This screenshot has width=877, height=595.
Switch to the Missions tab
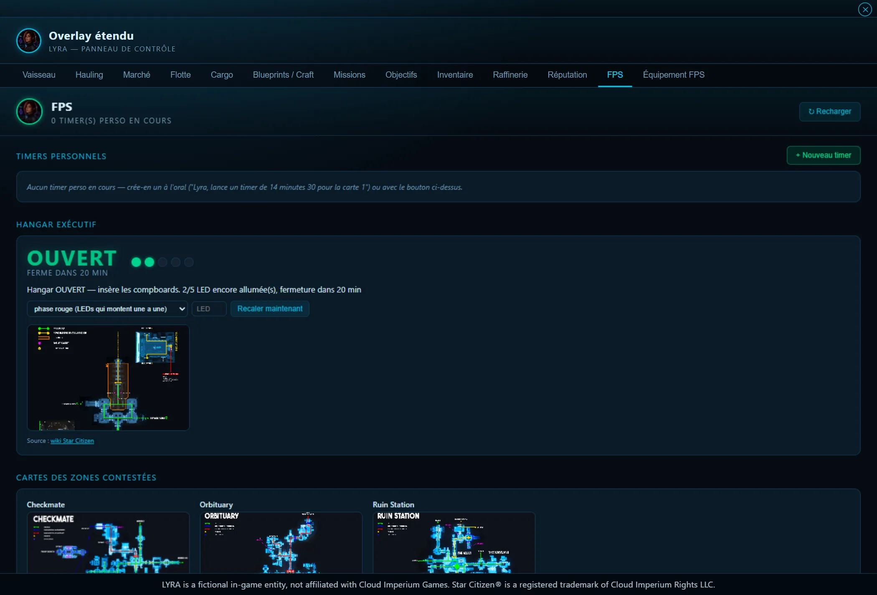[x=350, y=75]
